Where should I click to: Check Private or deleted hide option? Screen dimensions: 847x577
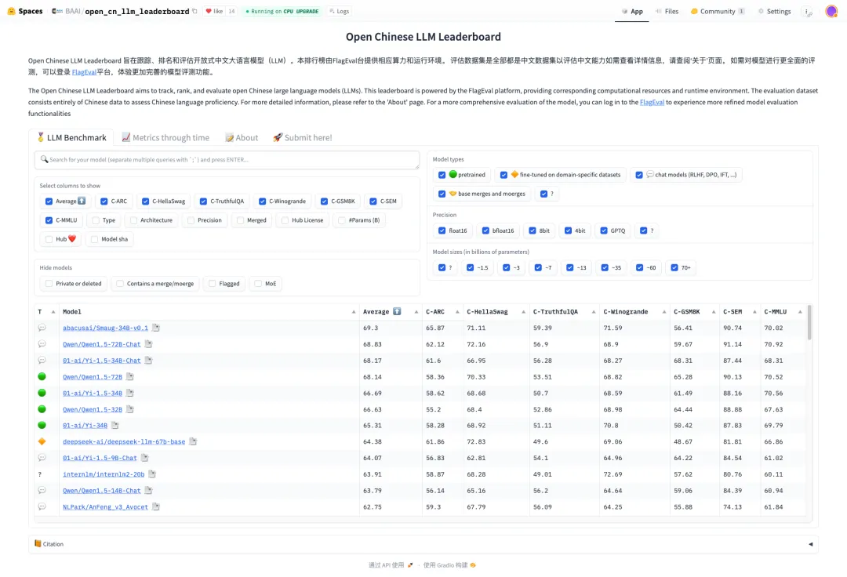click(x=49, y=284)
